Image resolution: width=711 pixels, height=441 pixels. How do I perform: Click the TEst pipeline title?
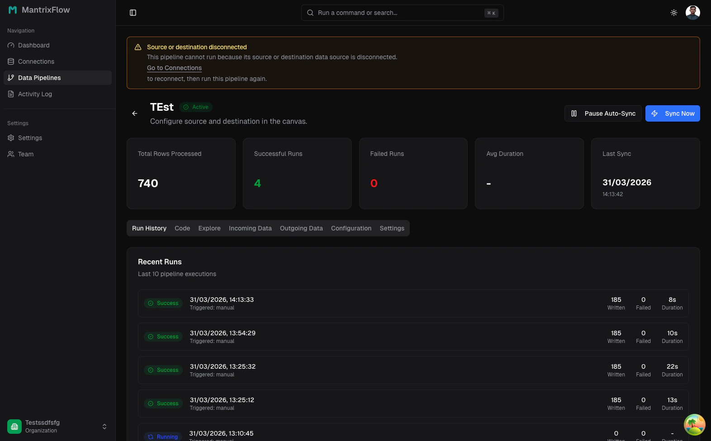[x=162, y=107]
